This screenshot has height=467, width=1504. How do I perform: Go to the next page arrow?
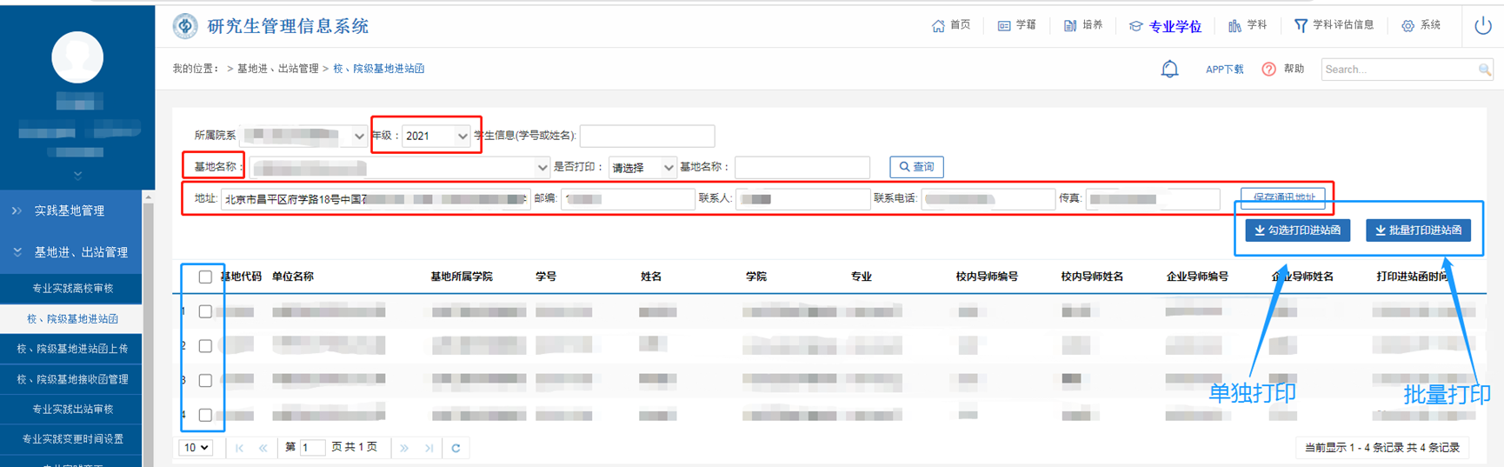(404, 448)
